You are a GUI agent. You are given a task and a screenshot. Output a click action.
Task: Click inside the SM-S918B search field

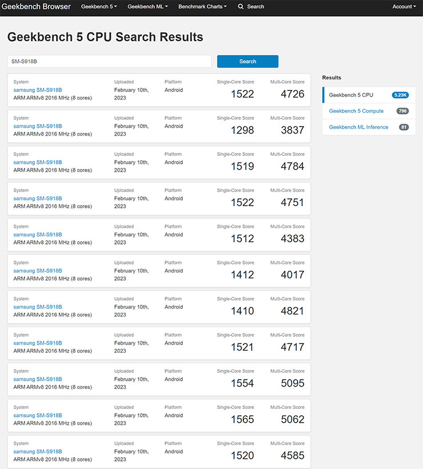click(x=109, y=61)
